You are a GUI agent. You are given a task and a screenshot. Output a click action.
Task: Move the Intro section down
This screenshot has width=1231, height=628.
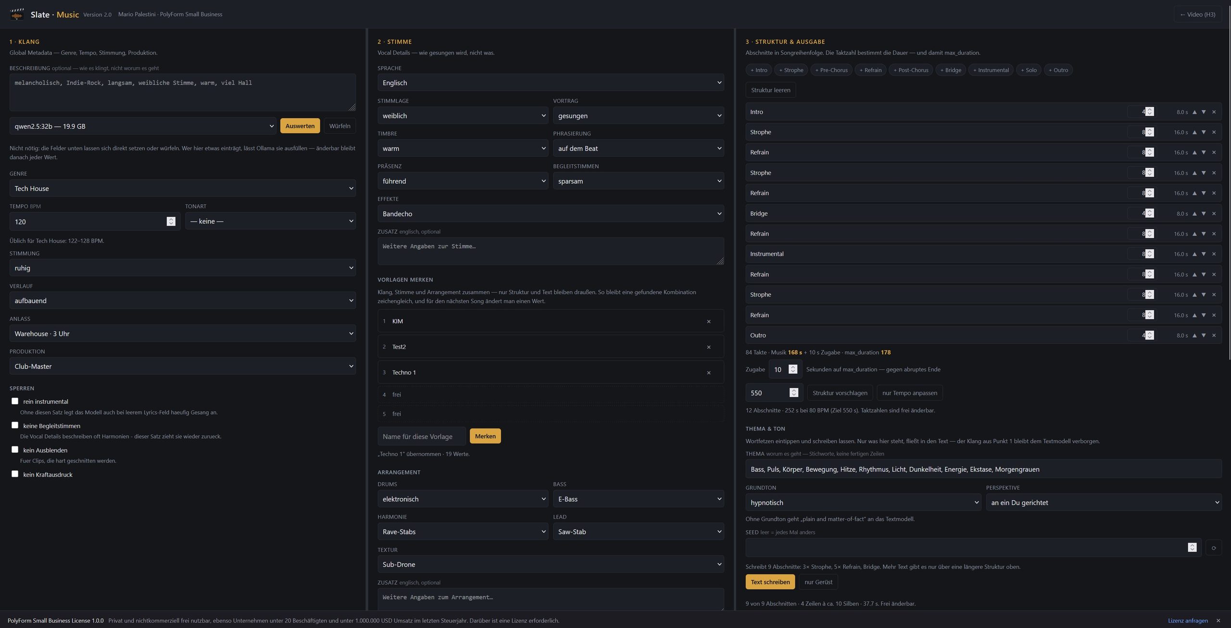click(1204, 112)
